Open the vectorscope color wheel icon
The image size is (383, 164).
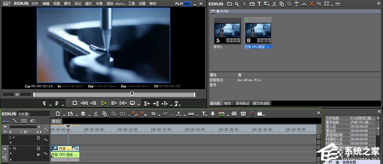click(252, 114)
